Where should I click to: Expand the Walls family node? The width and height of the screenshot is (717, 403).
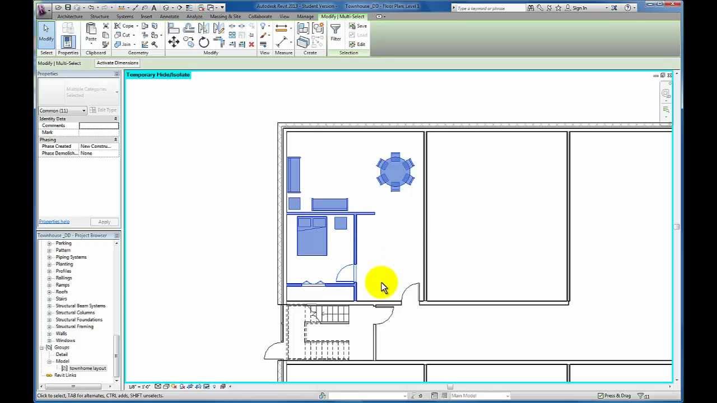tap(49, 334)
